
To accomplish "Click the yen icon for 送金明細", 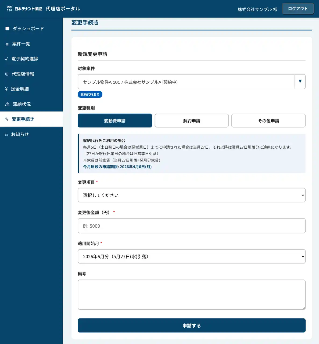I will pyautogui.click(x=6, y=89).
